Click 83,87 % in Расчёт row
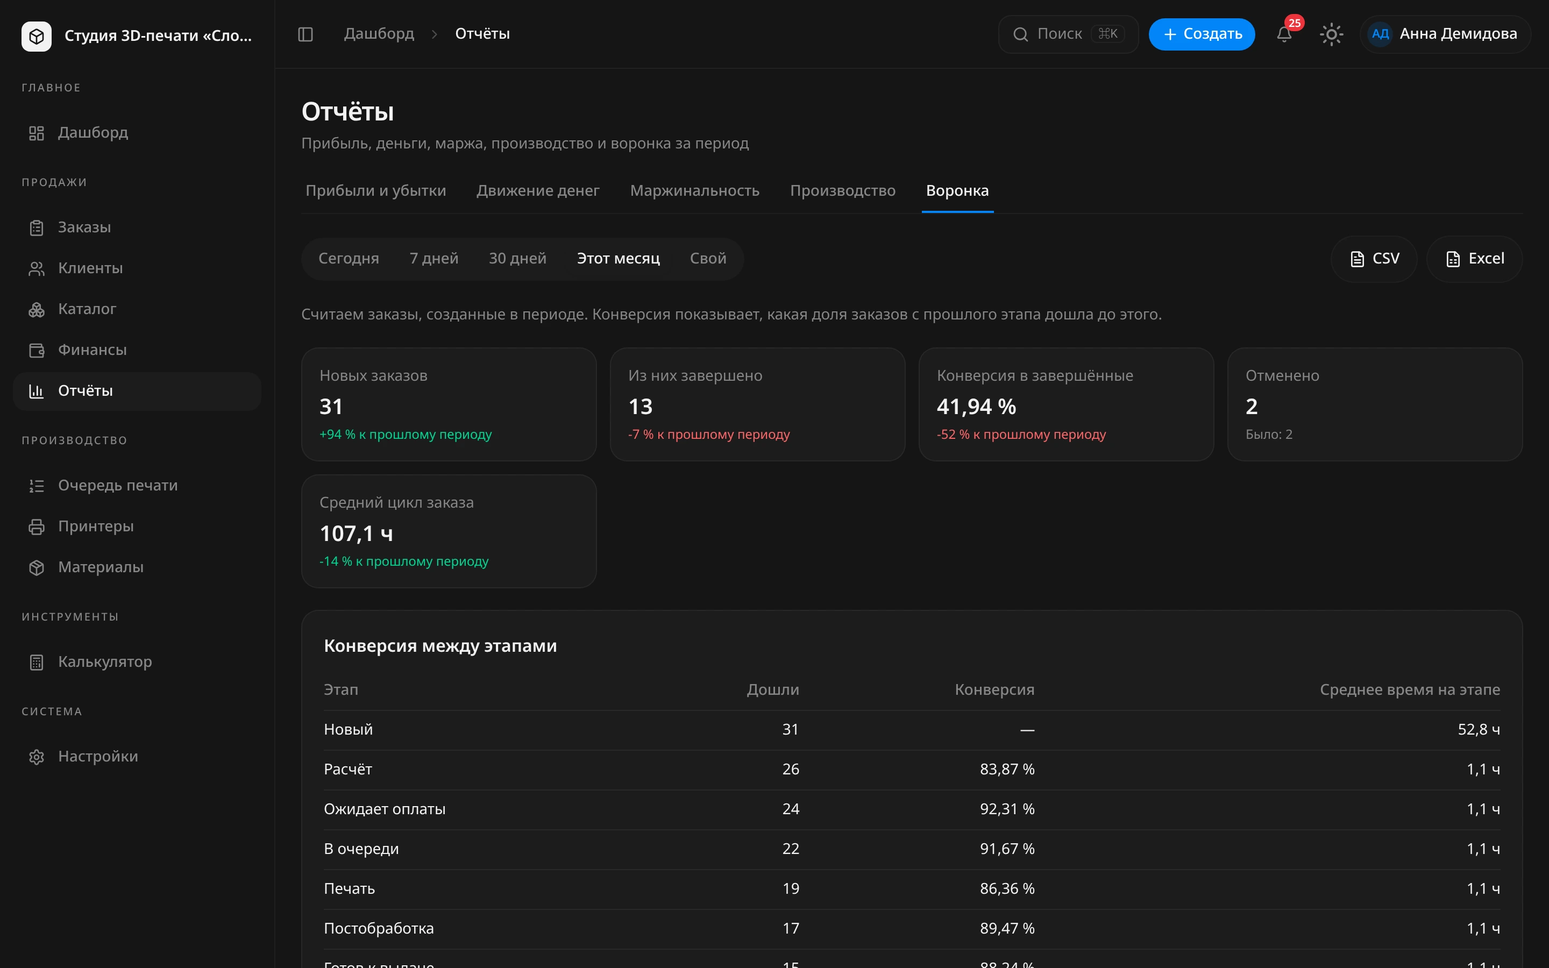Viewport: 1549px width, 968px height. [1007, 770]
